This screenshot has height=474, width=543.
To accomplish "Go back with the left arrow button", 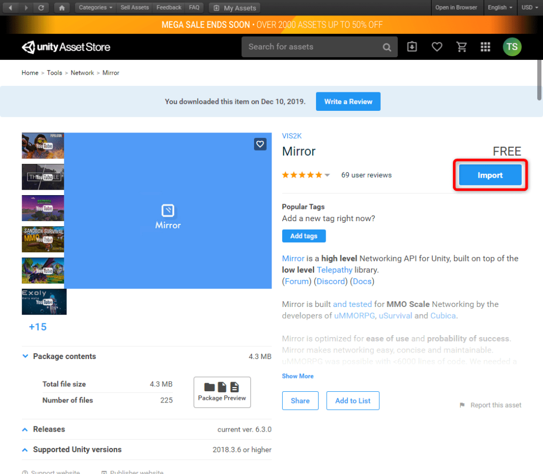I will click(x=11, y=7).
